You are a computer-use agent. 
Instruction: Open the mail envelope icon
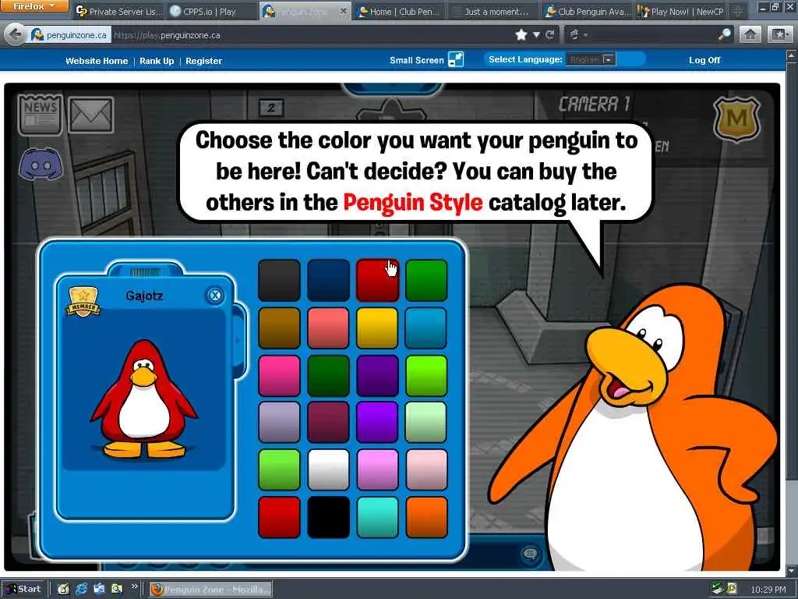[x=91, y=115]
